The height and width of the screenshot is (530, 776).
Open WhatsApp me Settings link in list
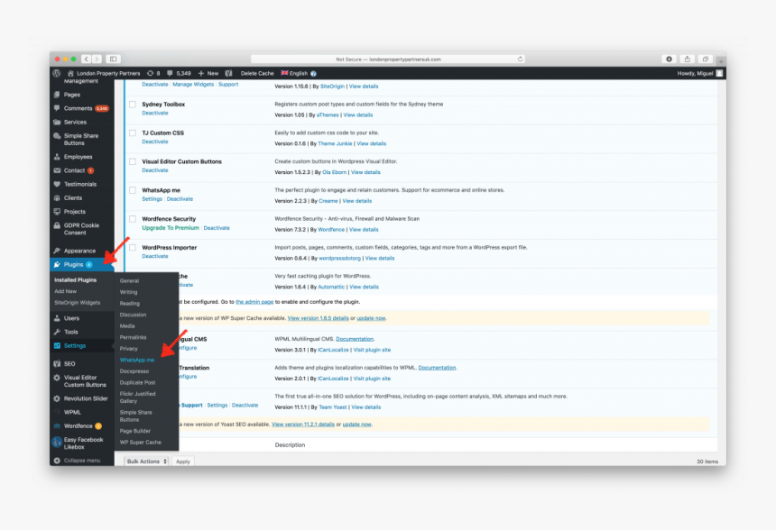click(x=152, y=198)
